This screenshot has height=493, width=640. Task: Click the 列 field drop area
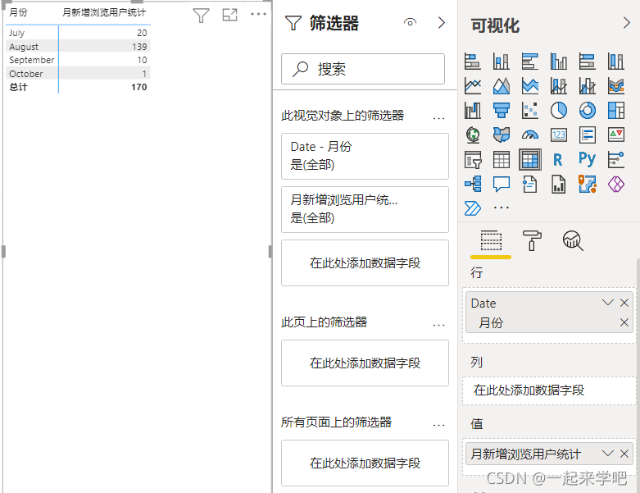tap(549, 390)
